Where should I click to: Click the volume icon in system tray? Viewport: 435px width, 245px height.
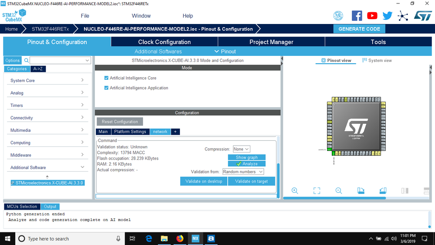(394, 238)
